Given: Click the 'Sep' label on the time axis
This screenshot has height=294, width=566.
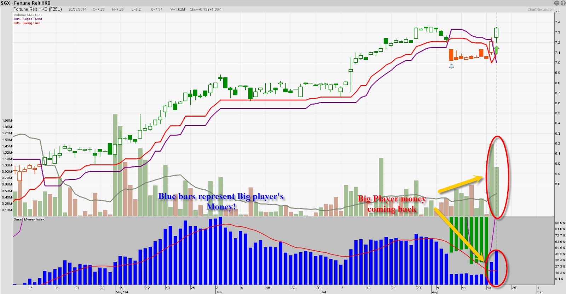Looking at the screenshot, I should pos(540,292).
